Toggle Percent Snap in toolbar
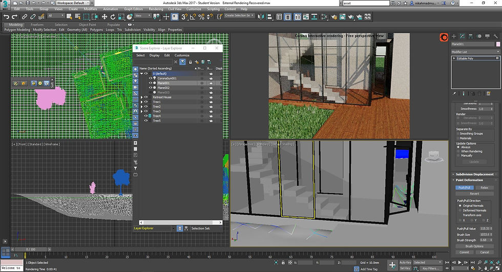 coord(201,16)
